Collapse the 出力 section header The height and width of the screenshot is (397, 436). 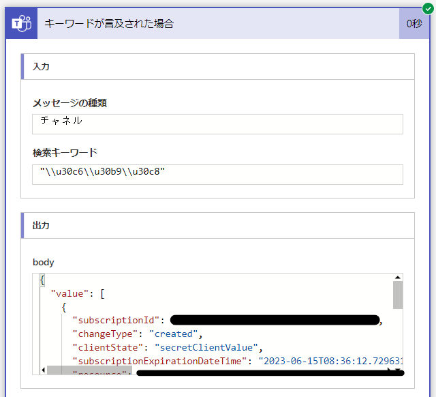point(218,225)
